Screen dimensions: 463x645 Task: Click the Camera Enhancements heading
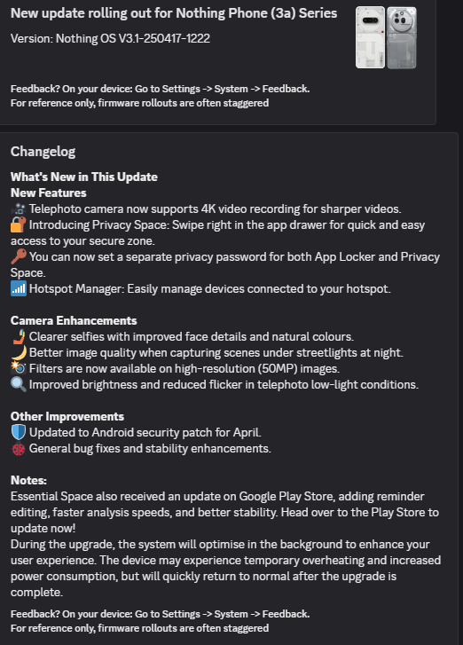[x=74, y=321]
